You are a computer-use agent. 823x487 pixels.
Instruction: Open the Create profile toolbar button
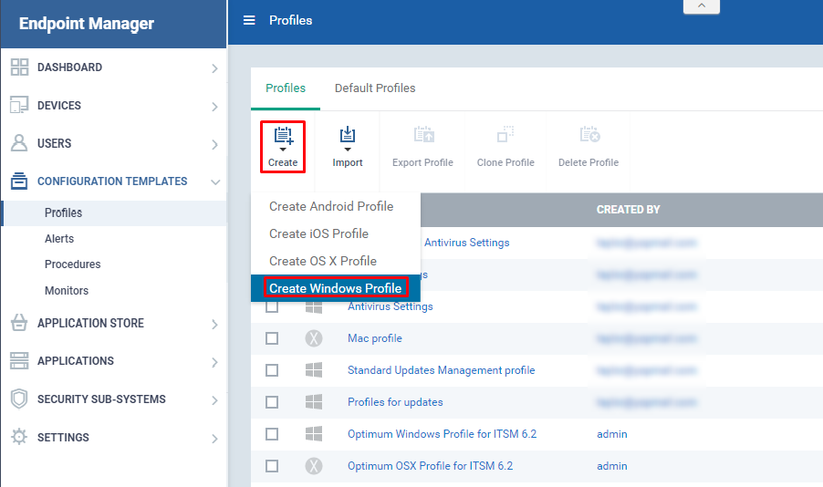(283, 147)
